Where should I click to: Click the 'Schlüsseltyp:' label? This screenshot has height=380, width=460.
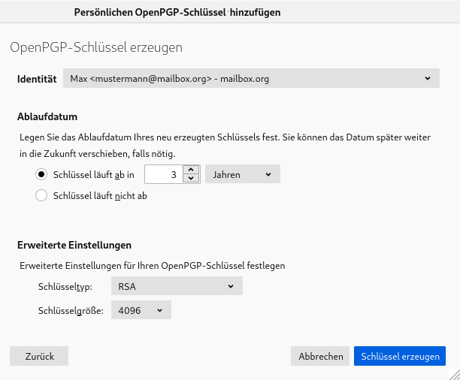(x=65, y=286)
